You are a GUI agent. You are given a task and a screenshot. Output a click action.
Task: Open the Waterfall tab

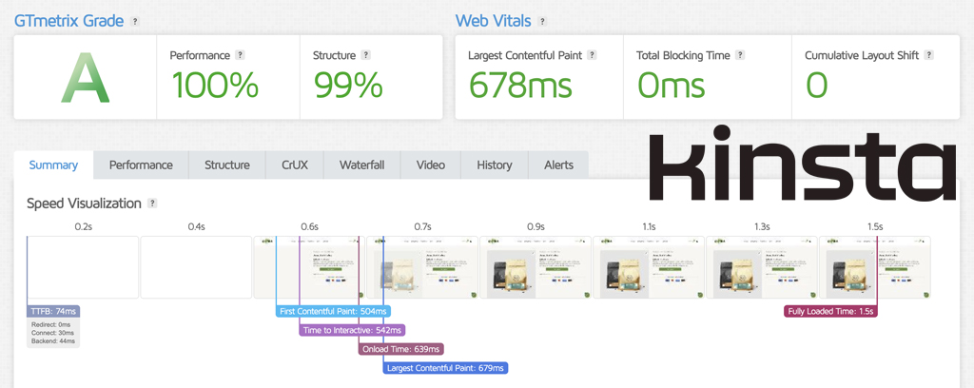(362, 165)
